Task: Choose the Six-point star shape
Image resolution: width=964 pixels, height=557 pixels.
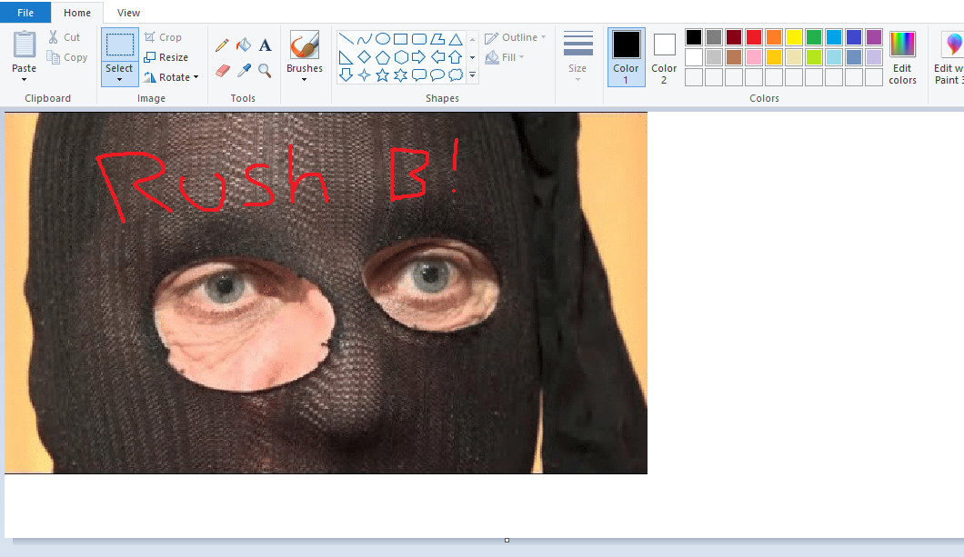Action: click(401, 75)
